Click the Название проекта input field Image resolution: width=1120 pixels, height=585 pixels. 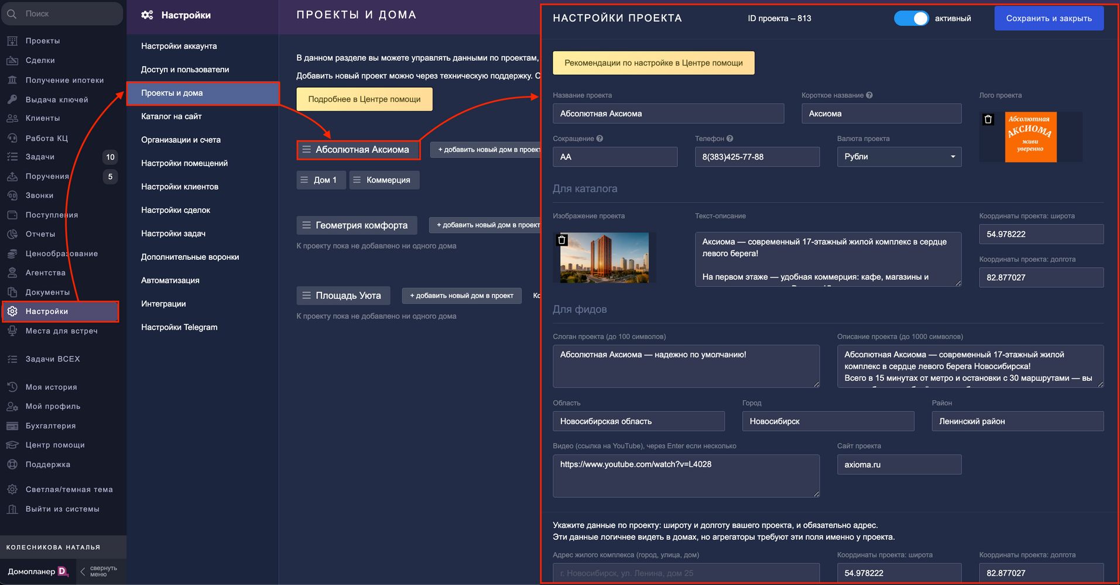click(667, 113)
